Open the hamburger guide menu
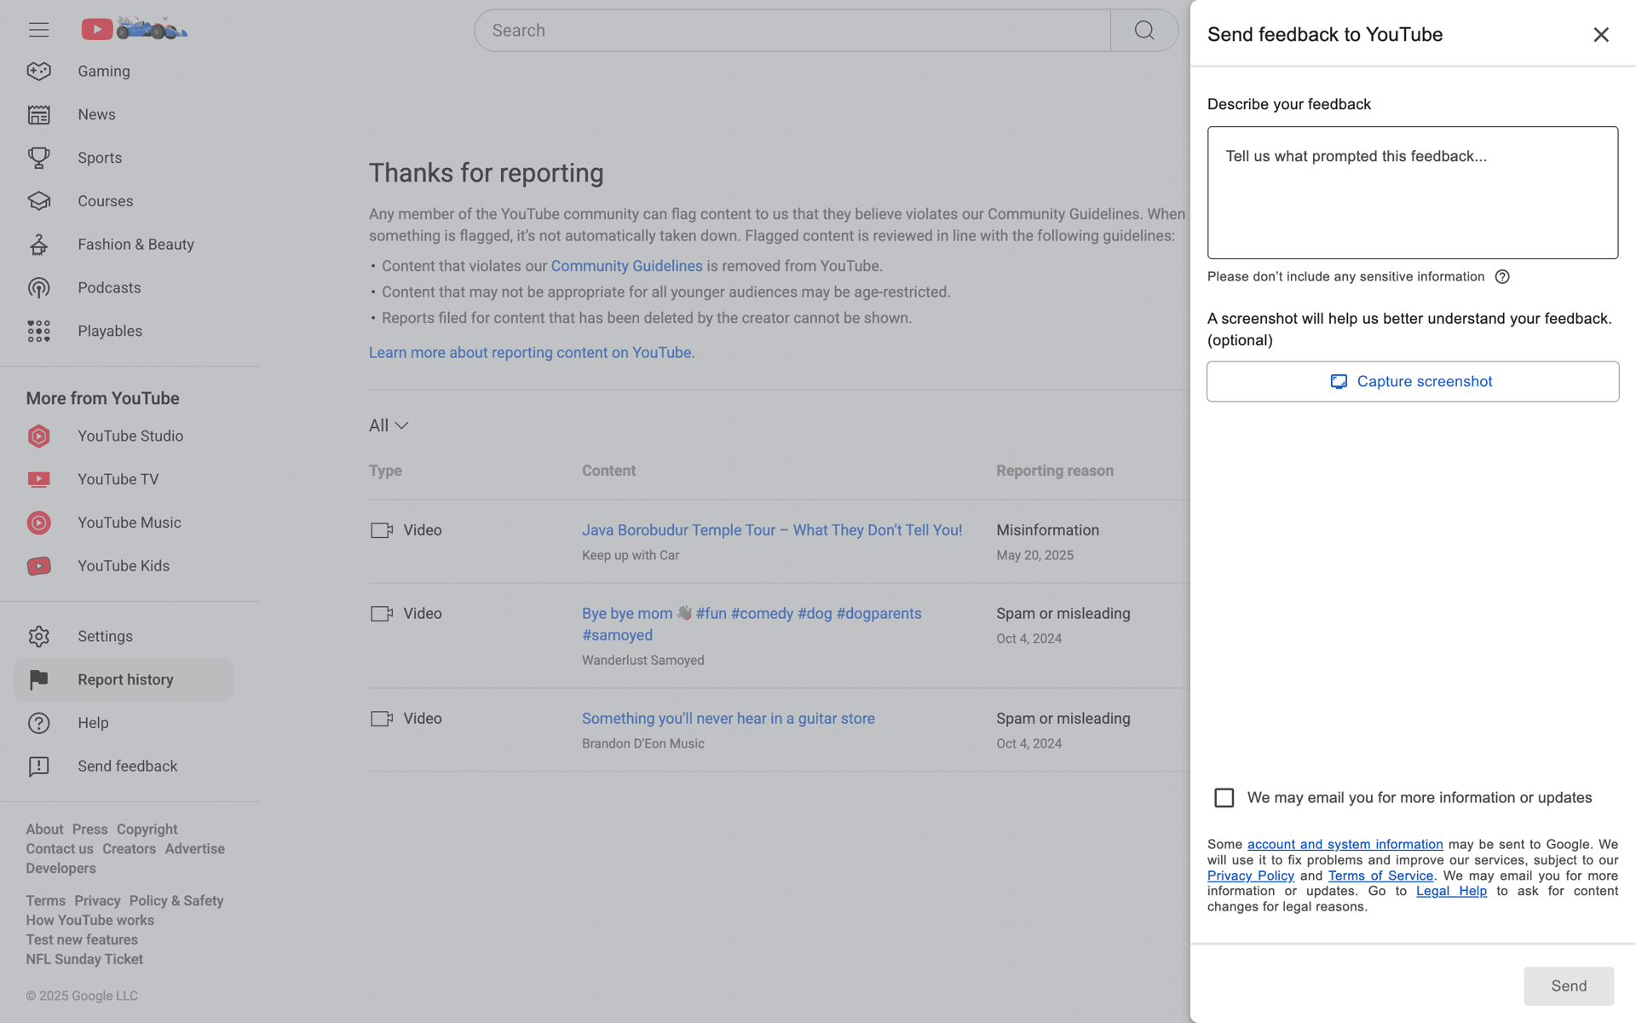The width and height of the screenshot is (1636, 1023). pyautogui.click(x=38, y=30)
